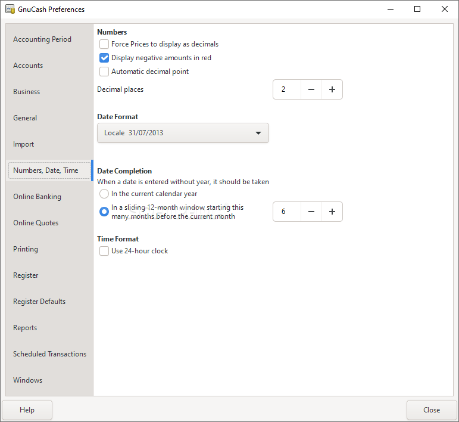Select the Numbers, Date, Time page
Viewport: 459px width, 422px height.
49,170
